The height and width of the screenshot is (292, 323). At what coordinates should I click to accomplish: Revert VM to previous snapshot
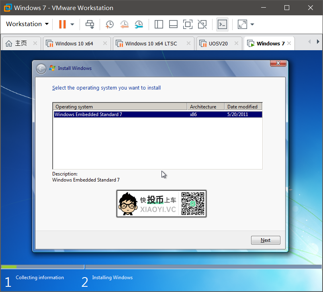pyautogui.click(x=124, y=24)
